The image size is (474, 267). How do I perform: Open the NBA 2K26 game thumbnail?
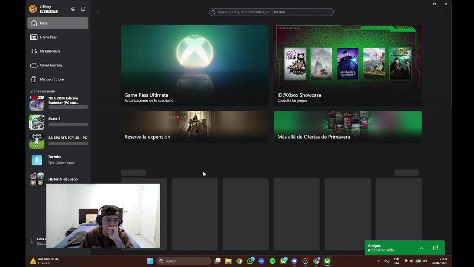(x=37, y=103)
